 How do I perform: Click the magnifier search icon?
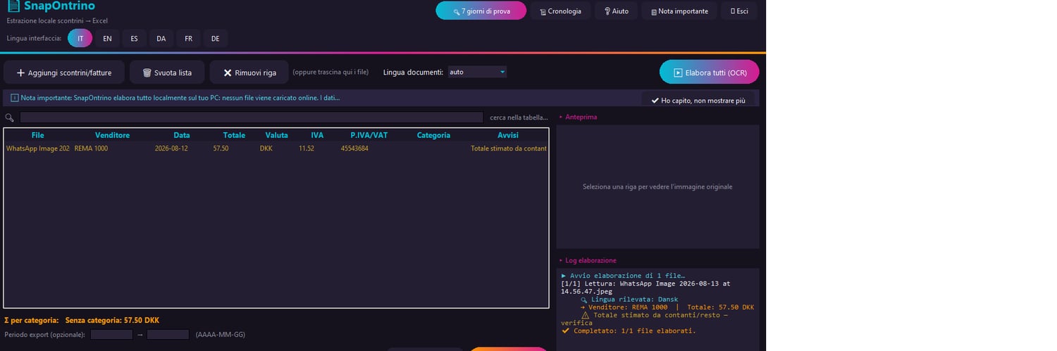[x=9, y=117]
